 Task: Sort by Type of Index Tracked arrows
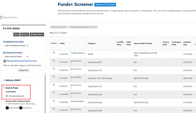pyautogui.click(x=160, y=43)
